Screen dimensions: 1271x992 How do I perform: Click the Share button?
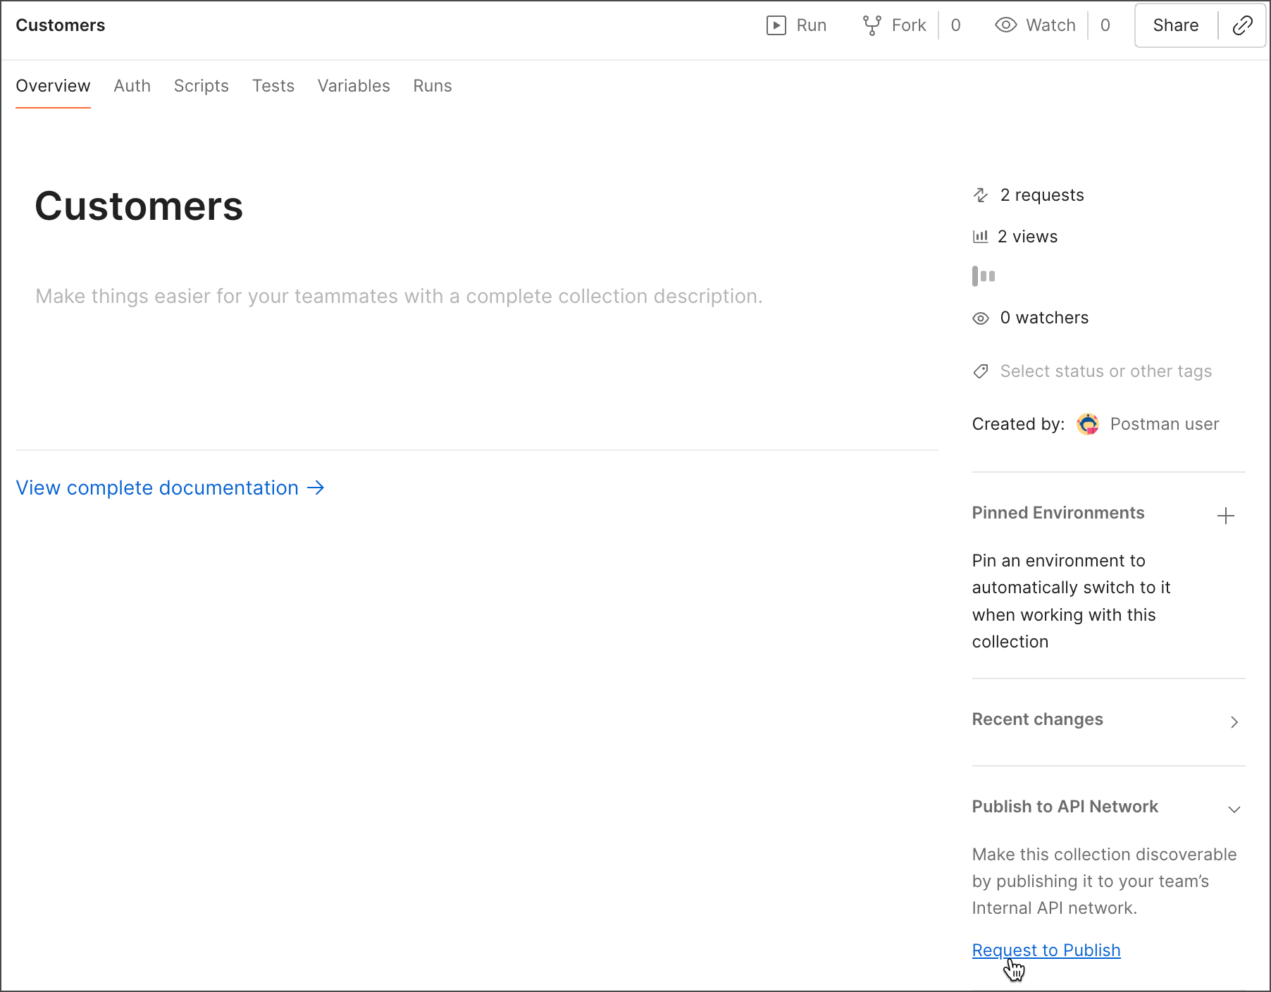(x=1175, y=25)
